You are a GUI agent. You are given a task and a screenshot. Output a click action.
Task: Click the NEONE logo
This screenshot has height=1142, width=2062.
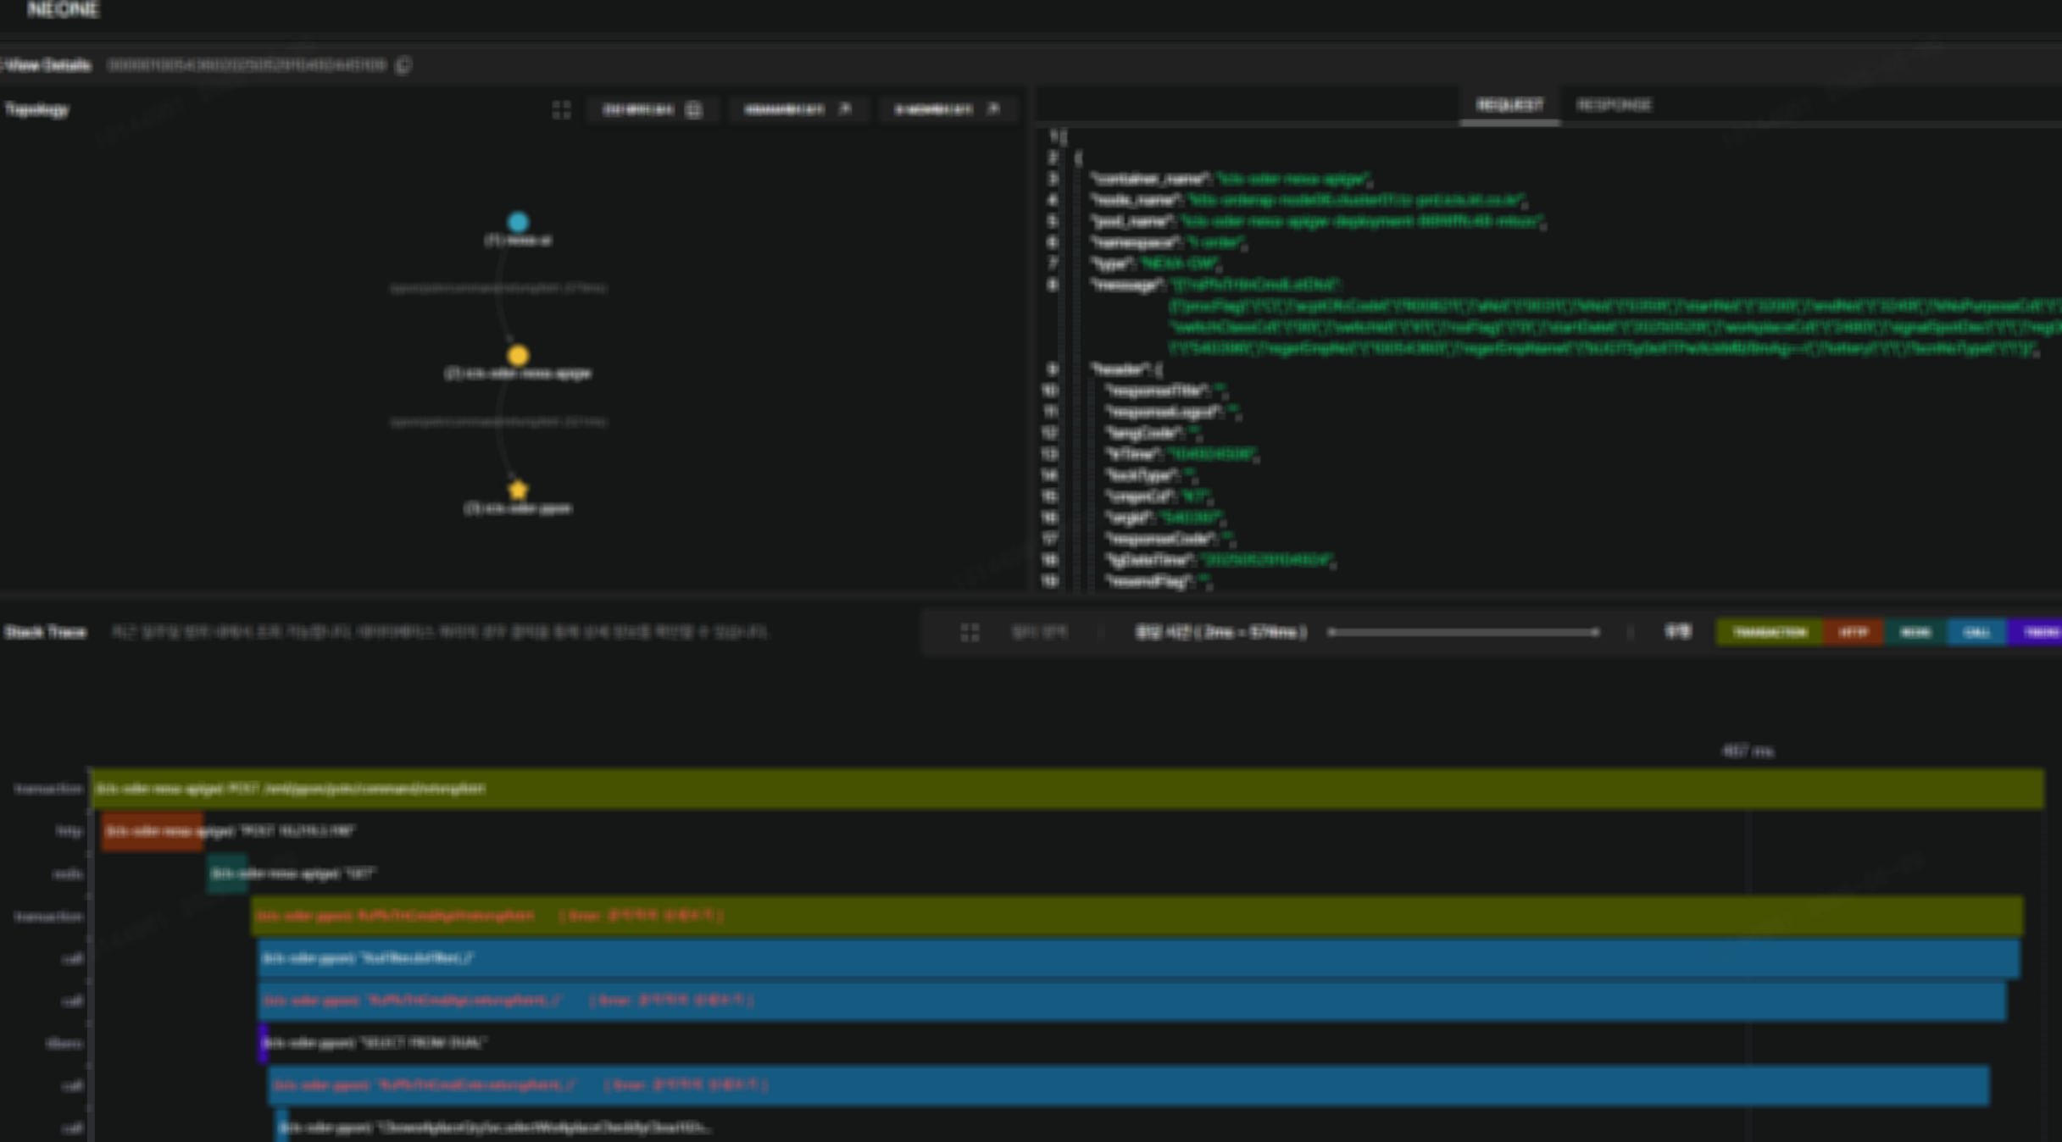[x=63, y=10]
